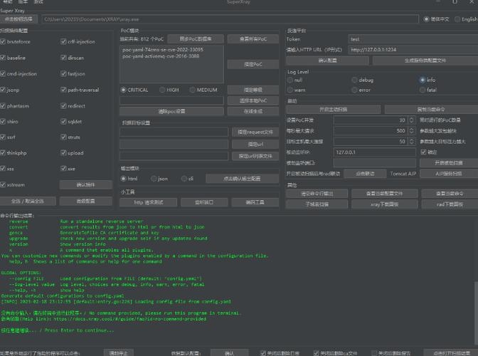Screen dimensions: 478x356
Task: Disable the path-traversal plugin
Action: pyautogui.click(x=64, y=90)
